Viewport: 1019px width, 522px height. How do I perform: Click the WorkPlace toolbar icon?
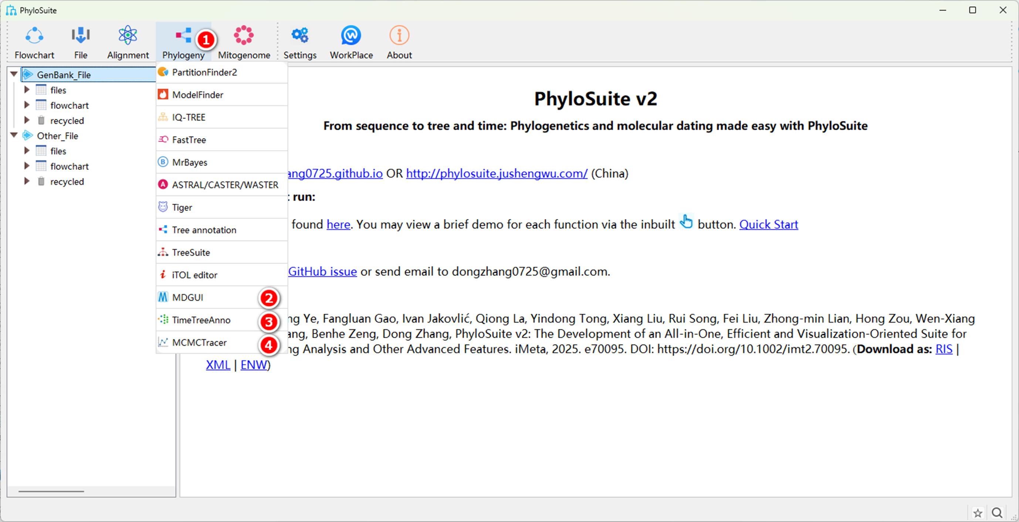tap(351, 35)
